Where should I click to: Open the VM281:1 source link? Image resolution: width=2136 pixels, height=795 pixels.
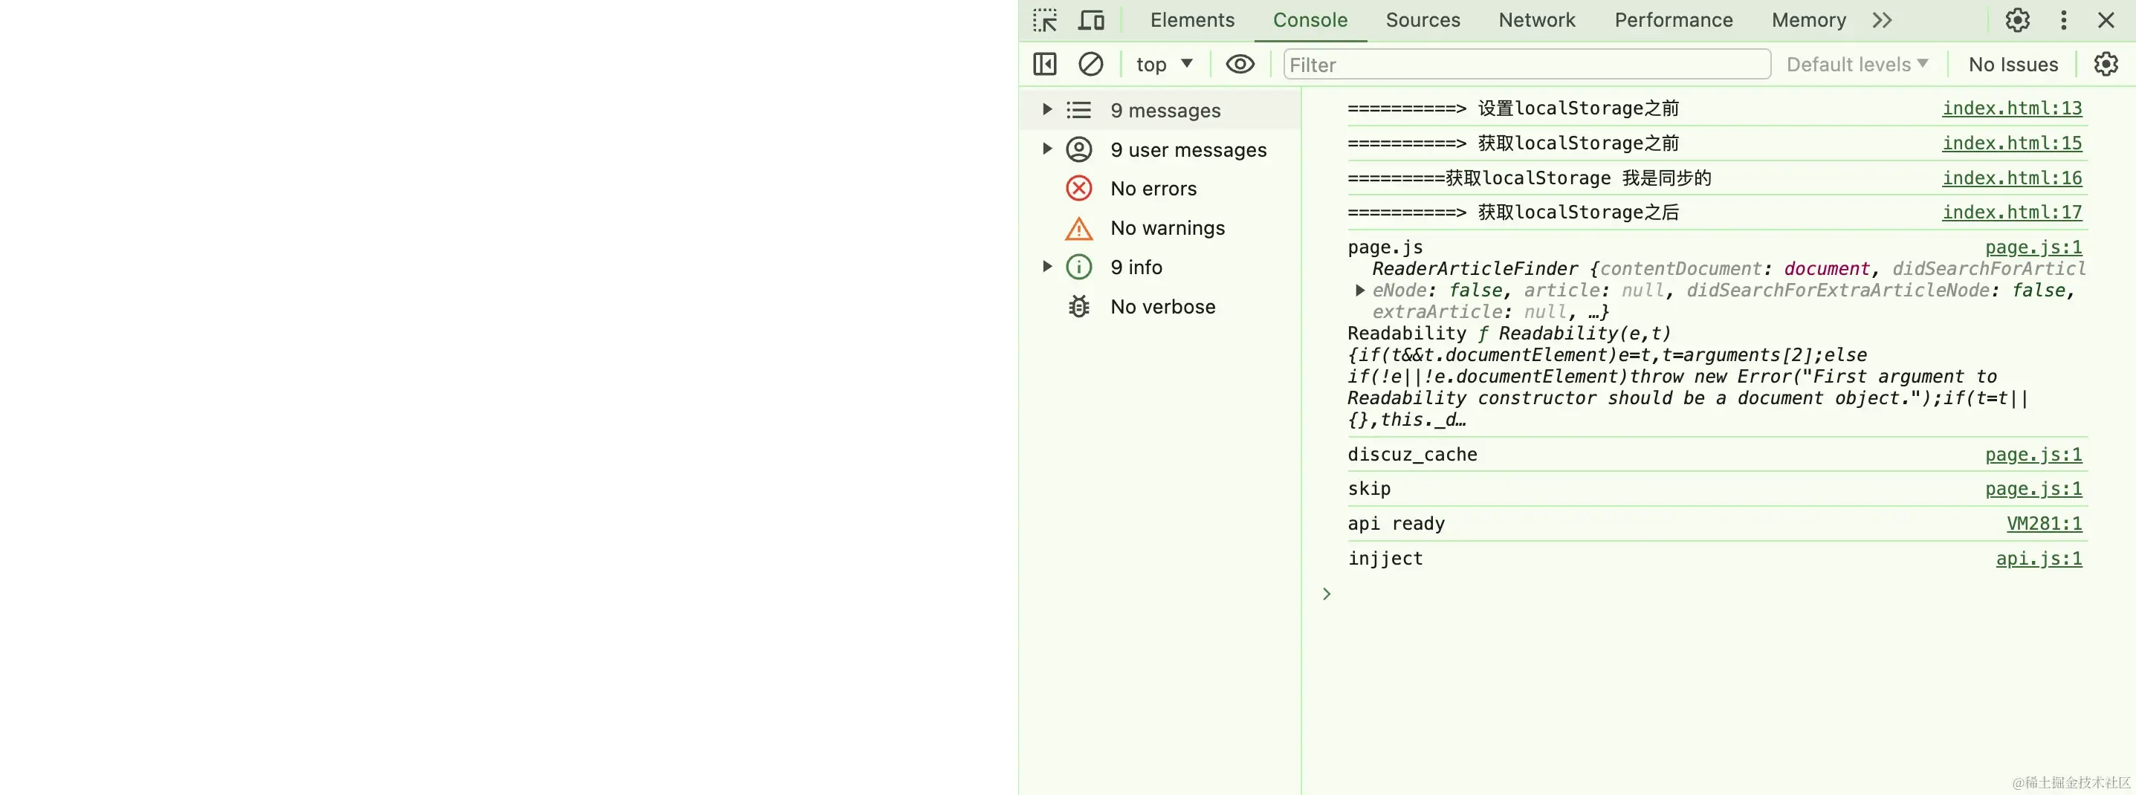[2044, 524]
